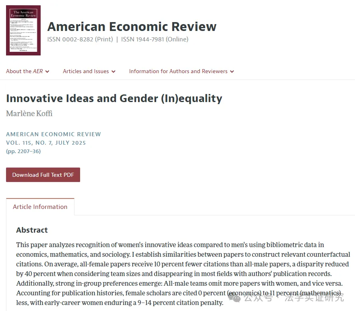
Task: Click the blue AMERICAN ECONOMIC REVIEW journal link
Action: click(x=54, y=134)
